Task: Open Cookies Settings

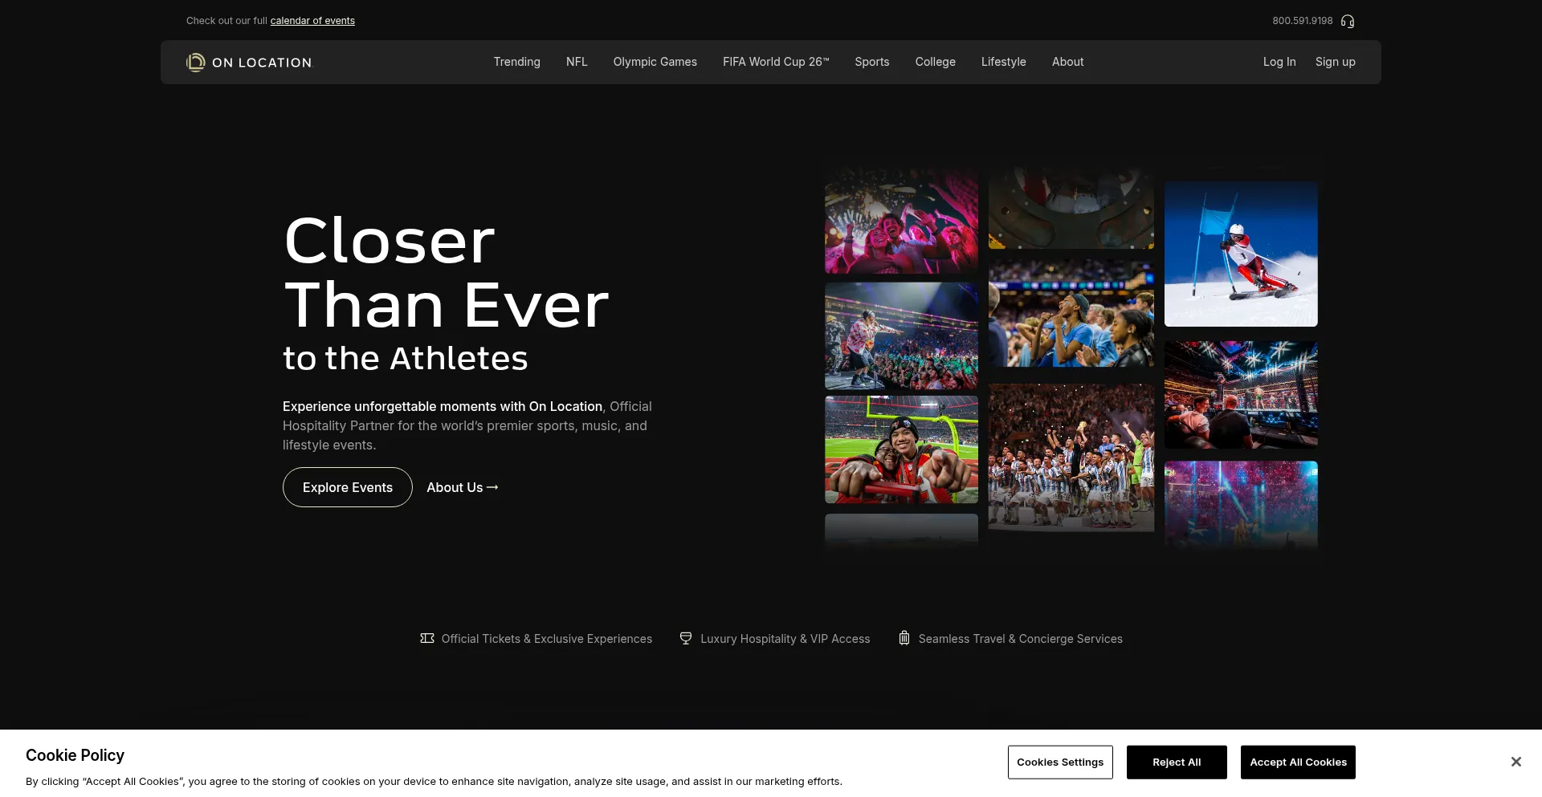Action: [1060, 762]
